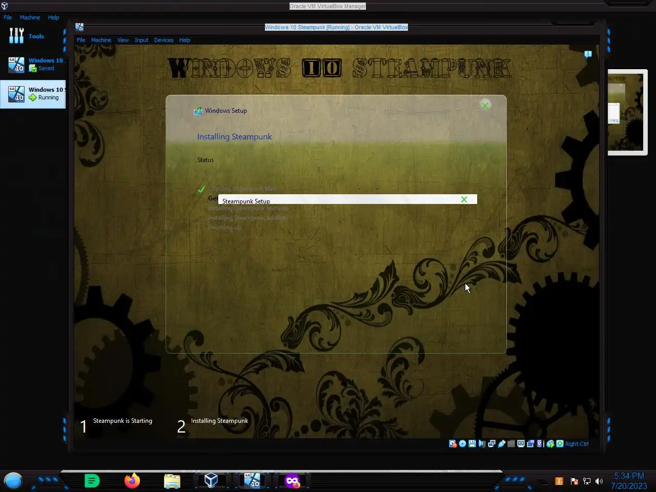Click the audio status icon in VM bar
The height and width of the screenshot is (492, 656).
click(x=482, y=444)
